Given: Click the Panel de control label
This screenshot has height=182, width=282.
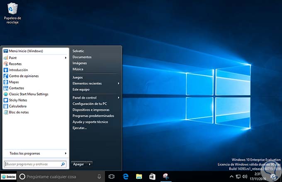Looking at the screenshot, I should coord(85,98).
